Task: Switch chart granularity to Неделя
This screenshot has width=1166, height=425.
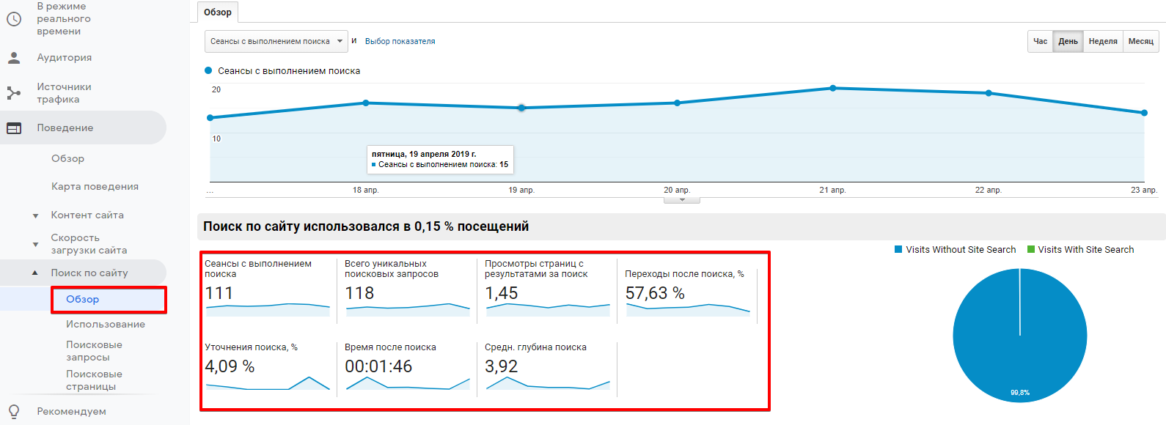Action: pyautogui.click(x=1102, y=42)
